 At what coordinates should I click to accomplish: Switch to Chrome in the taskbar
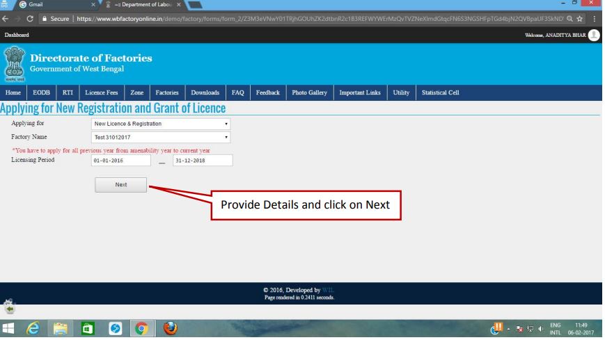coord(141,329)
